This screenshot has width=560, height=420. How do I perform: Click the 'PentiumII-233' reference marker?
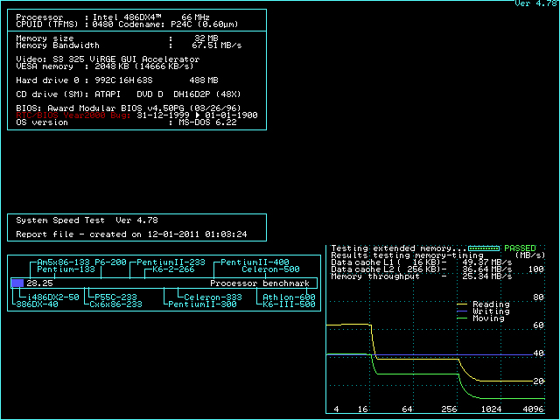click(171, 262)
